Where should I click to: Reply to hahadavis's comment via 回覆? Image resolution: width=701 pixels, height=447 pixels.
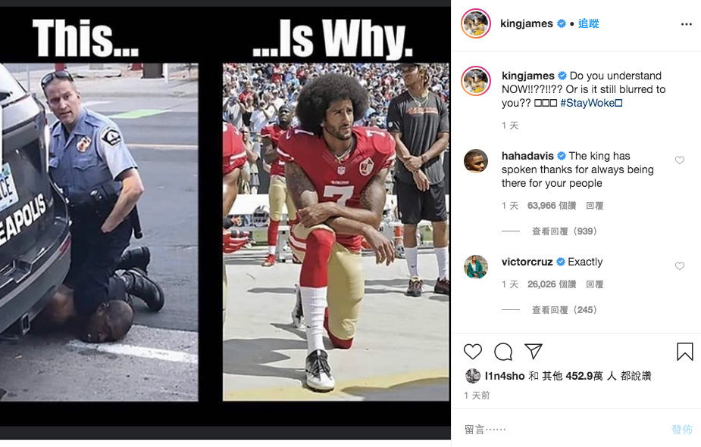pyautogui.click(x=595, y=206)
